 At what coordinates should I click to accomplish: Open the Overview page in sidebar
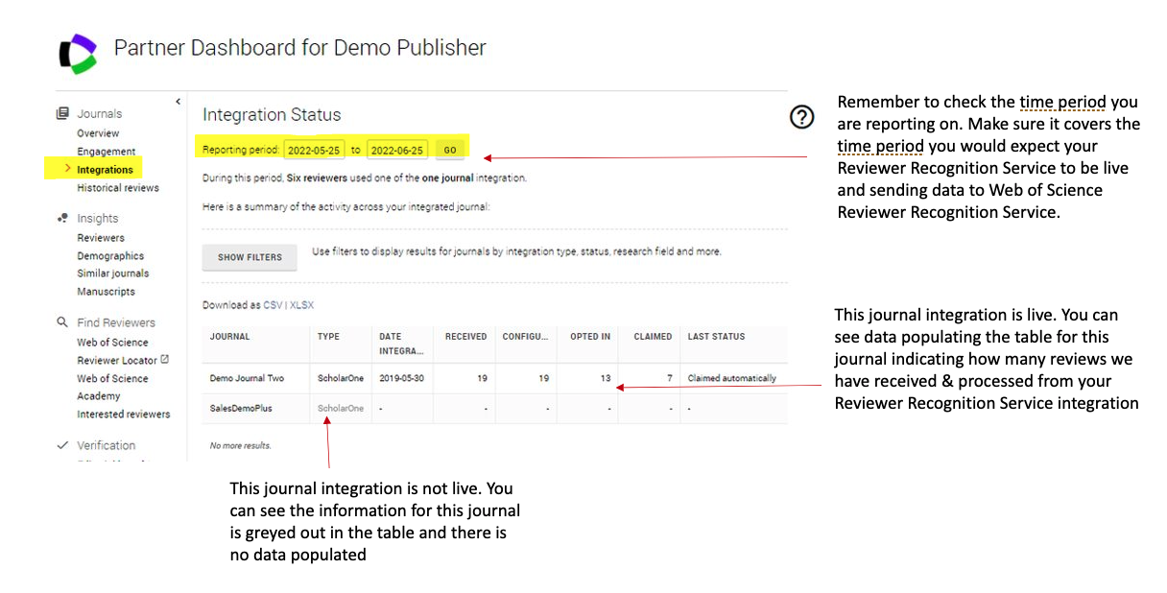pyautogui.click(x=98, y=133)
